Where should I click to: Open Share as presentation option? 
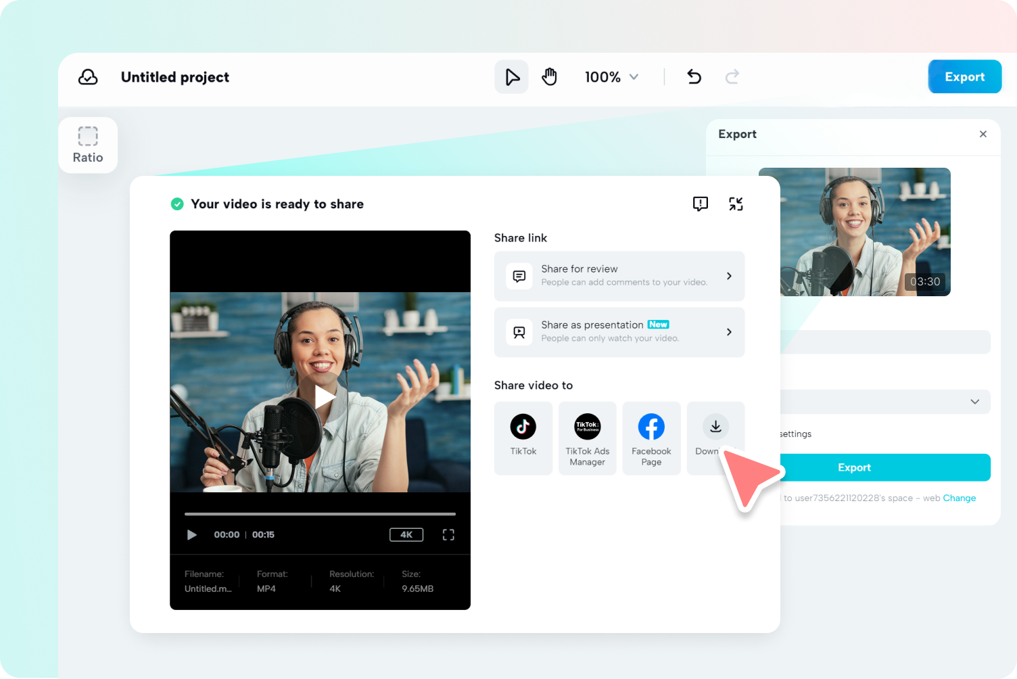(619, 332)
